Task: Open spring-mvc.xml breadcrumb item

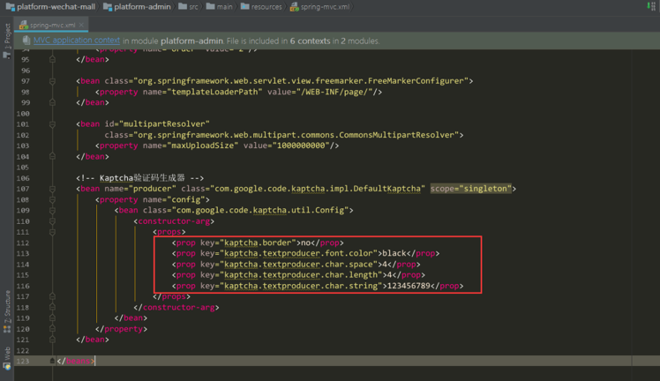Action: (320, 7)
